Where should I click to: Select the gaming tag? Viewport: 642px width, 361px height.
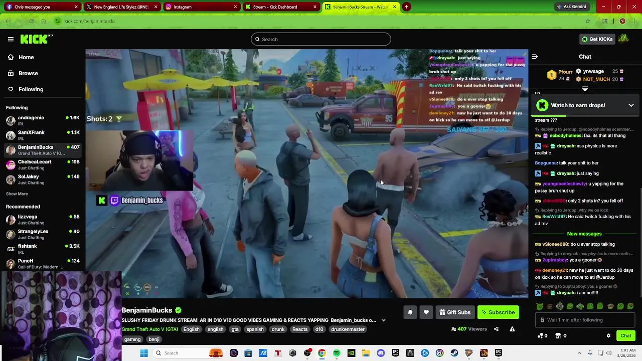(x=132, y=339)
